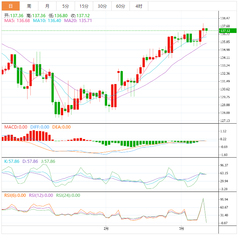Screen dimensions: 239x235
Task: Click the RSI(24):0.00 label
Action: tap(68, 195)
